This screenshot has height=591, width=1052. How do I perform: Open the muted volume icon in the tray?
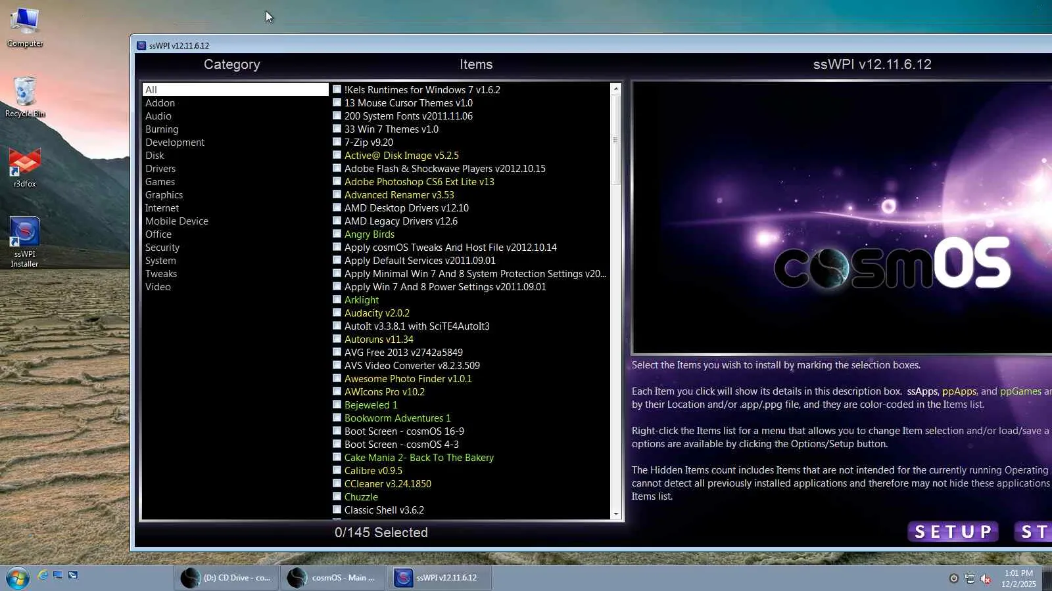click(986, 579)
